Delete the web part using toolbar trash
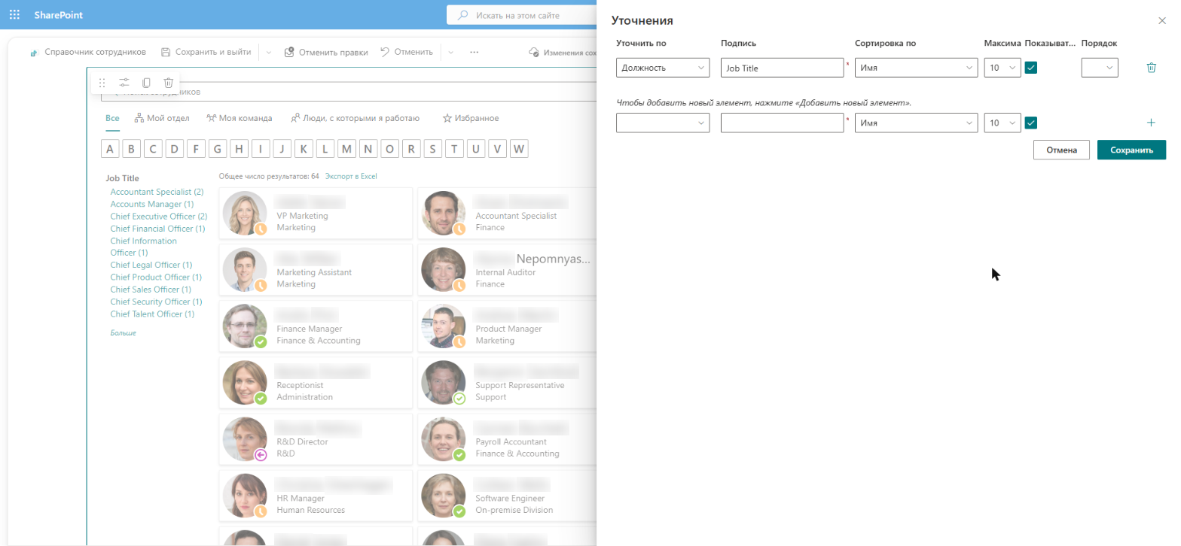The width and height of the screenshot is (1181, 546). [x=169, y=83]
